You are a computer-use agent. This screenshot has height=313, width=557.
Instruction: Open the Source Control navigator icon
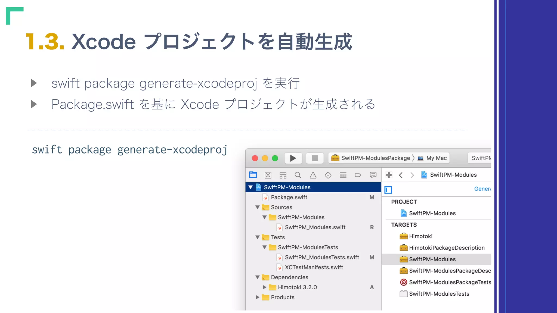pos(268,175)
